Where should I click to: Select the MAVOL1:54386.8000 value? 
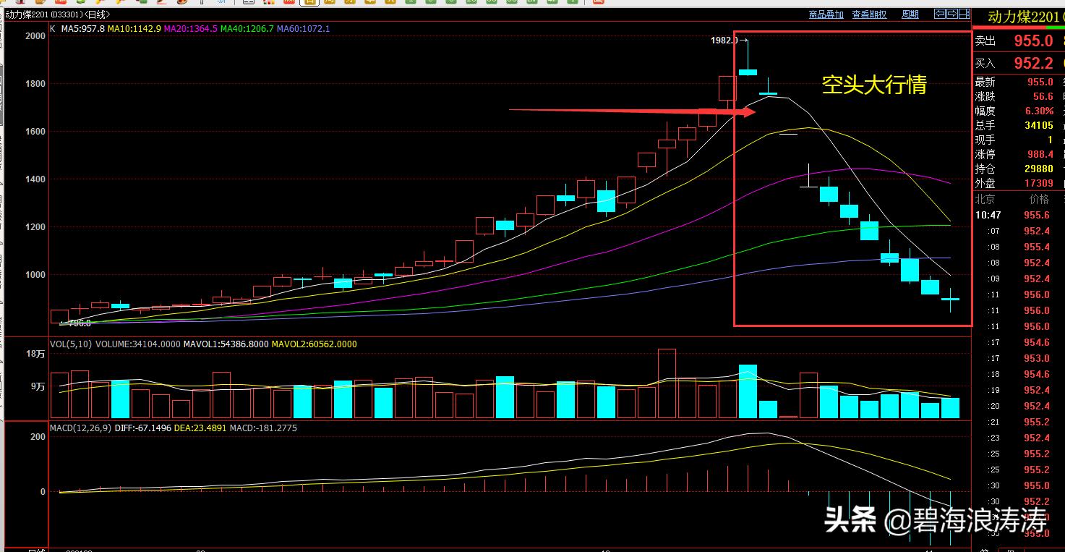[x=226, y=344]
